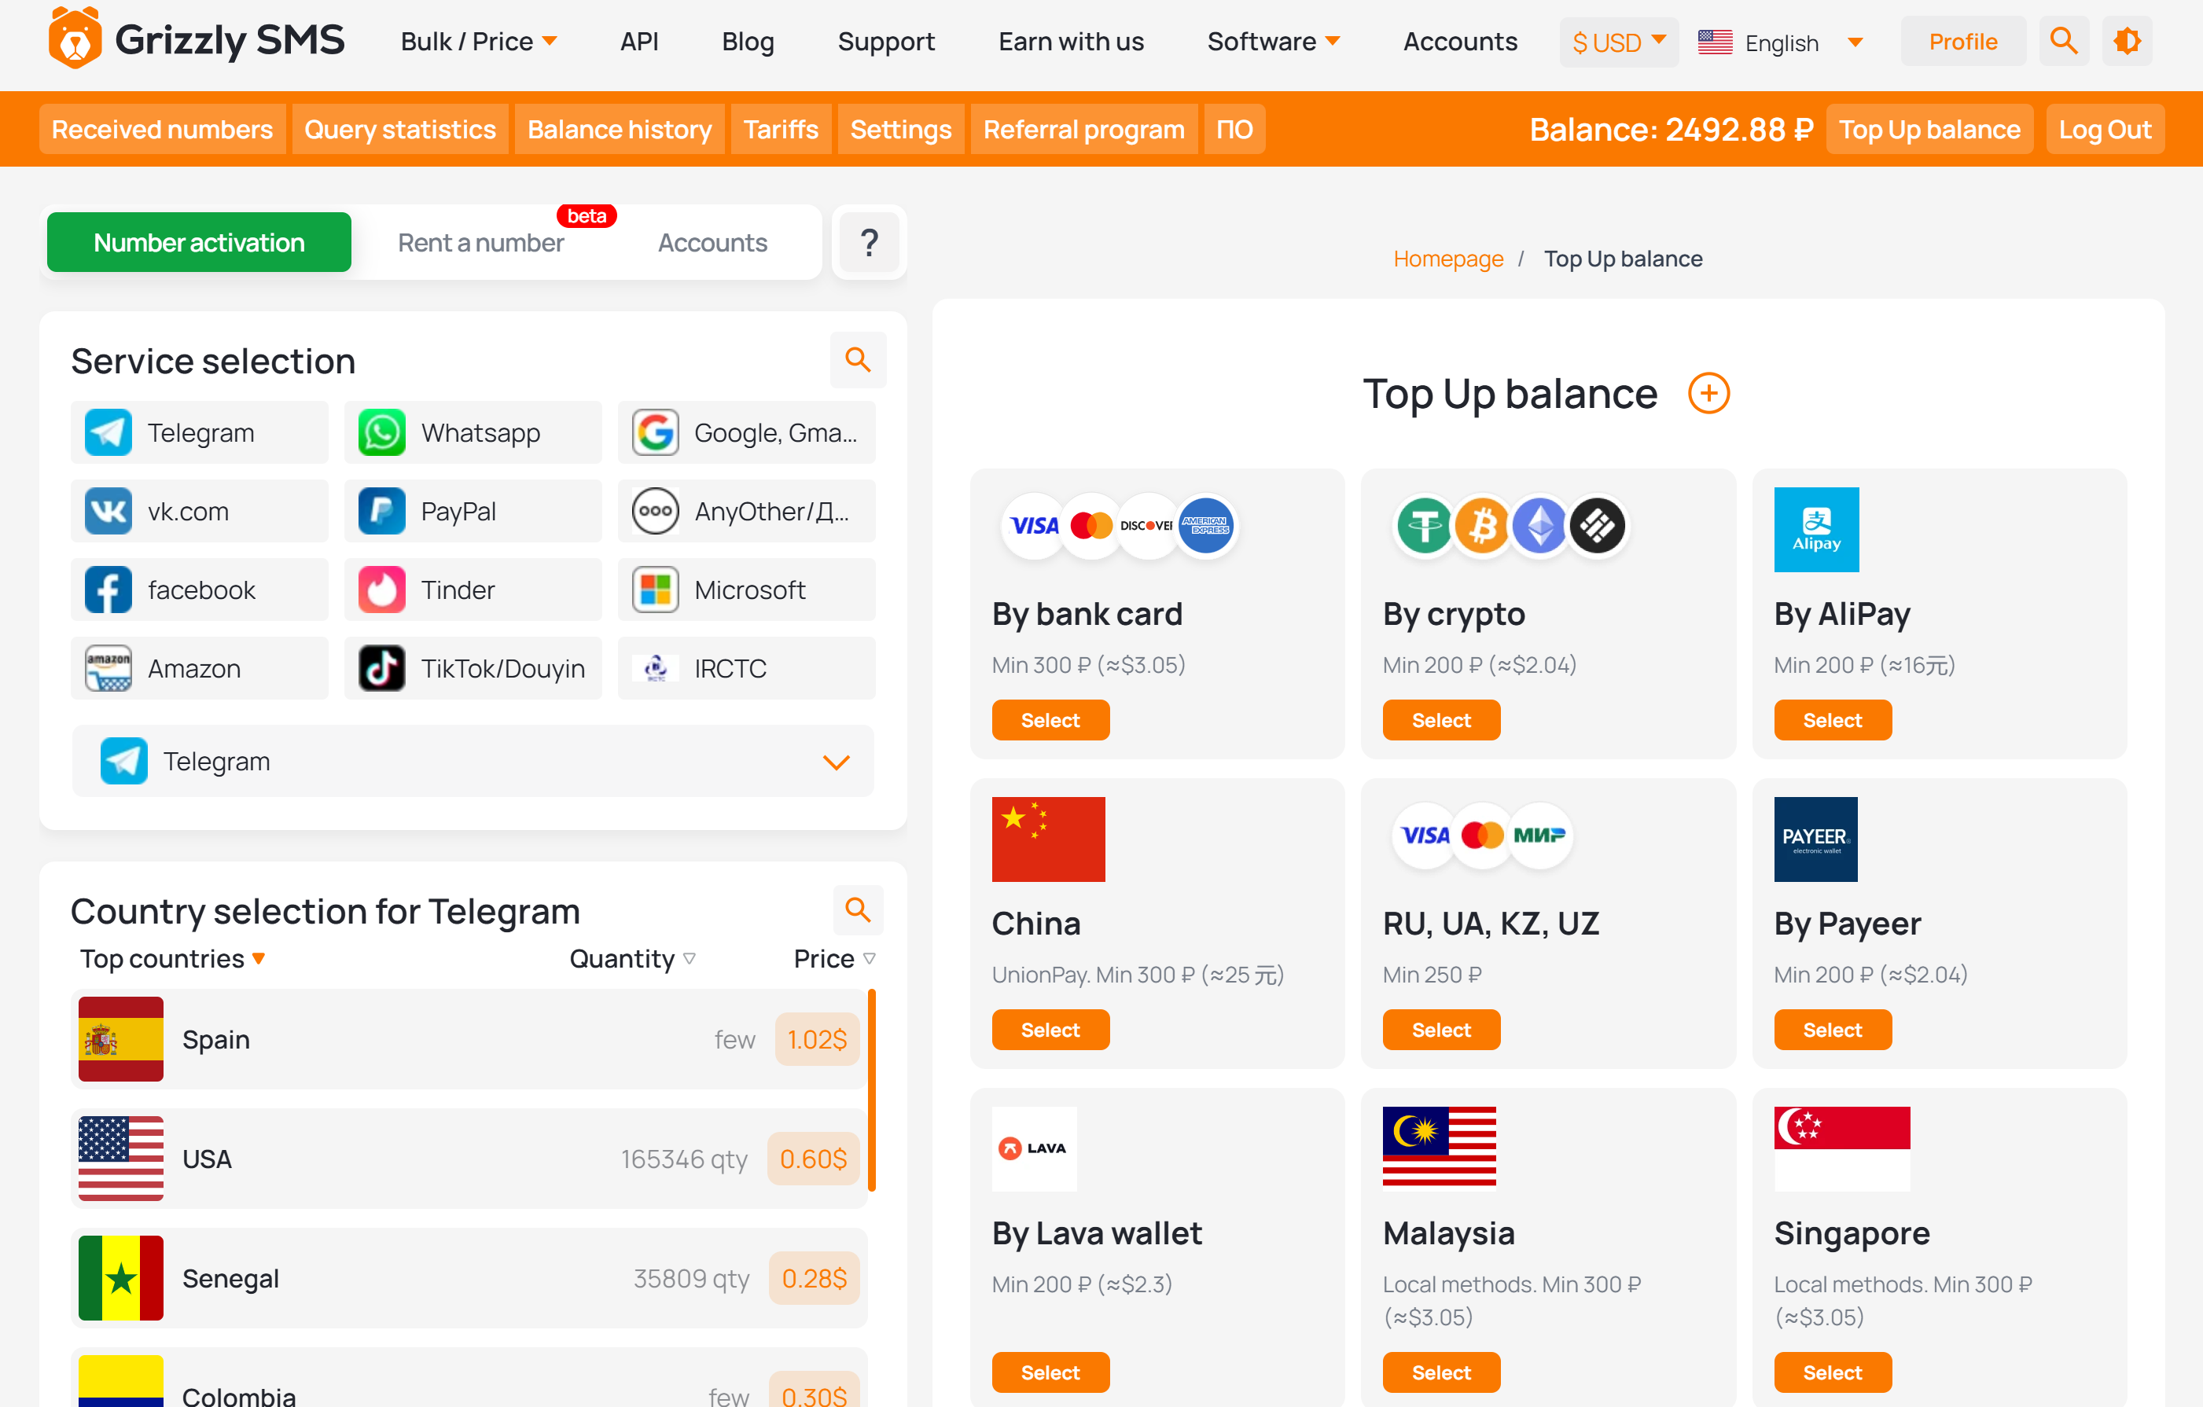Open the API link in header

pos(638,41)
